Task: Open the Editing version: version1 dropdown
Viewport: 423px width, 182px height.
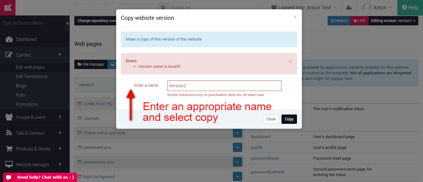Action: pyautogui.click(x=393, y=21)
